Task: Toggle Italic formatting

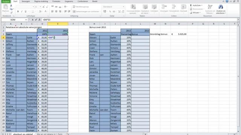Action: tap(22, 12)
